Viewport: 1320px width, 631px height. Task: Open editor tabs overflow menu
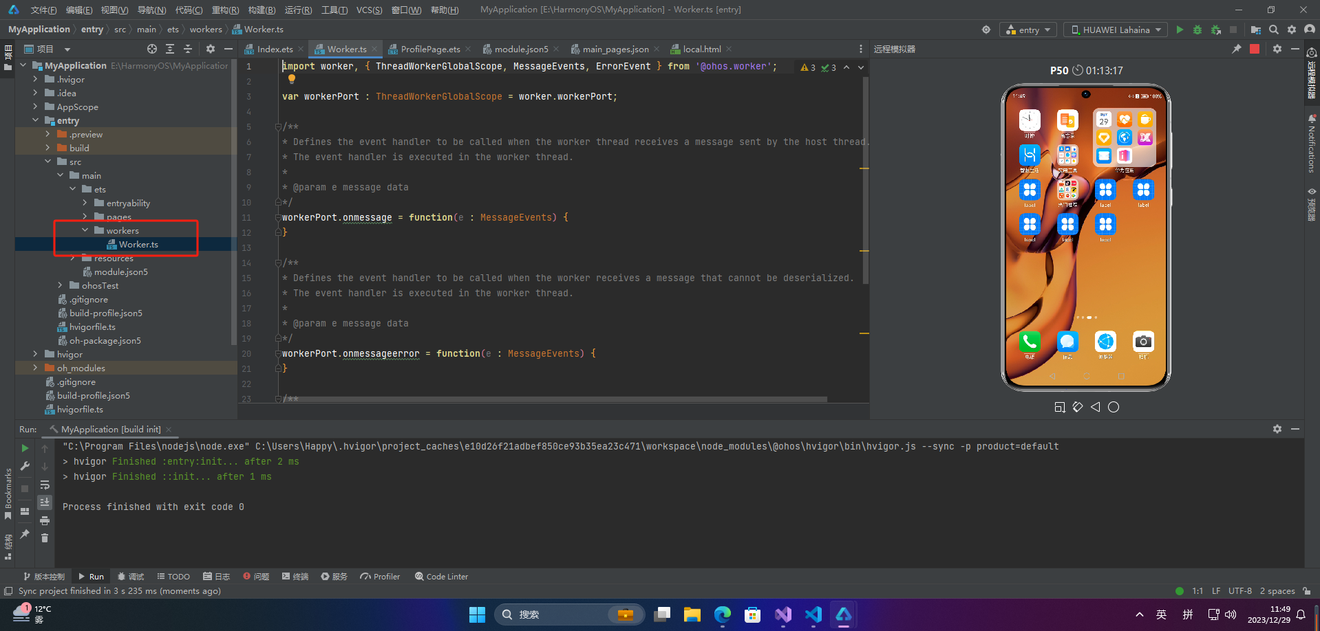click(x=860, y=49)
